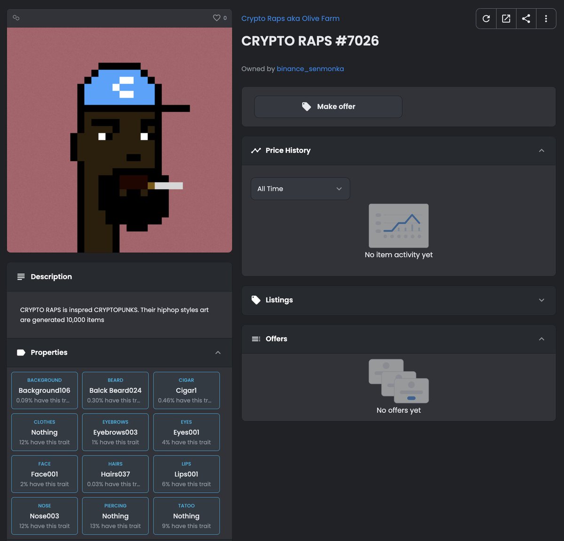Open the All Time range dropdown
This screenshot has height=541, width=564.
(300, 189)
